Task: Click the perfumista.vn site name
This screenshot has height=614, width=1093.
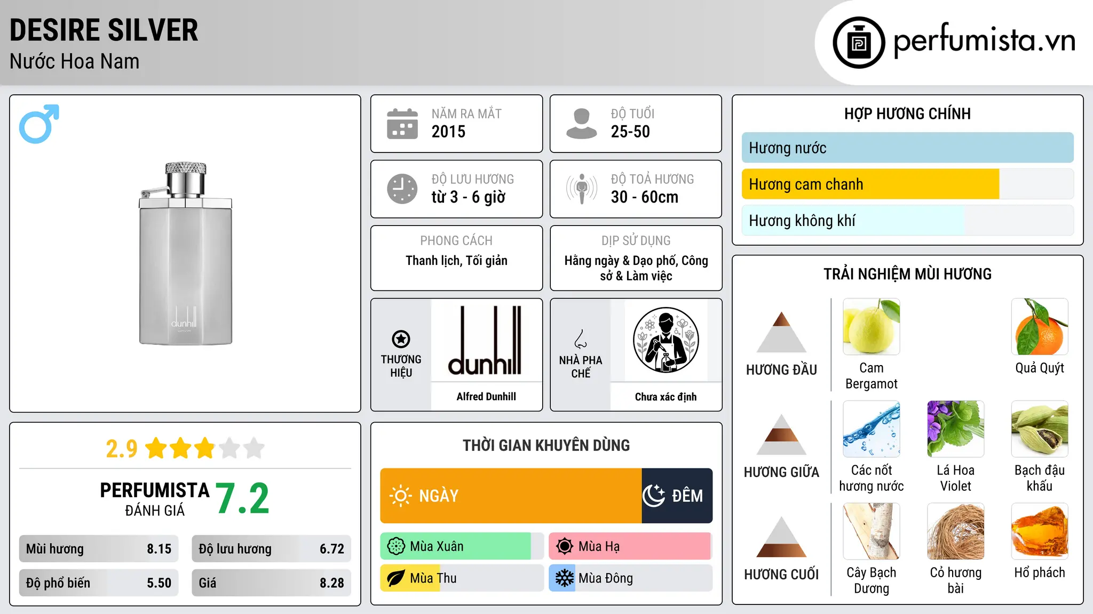Action: [985, 41]
